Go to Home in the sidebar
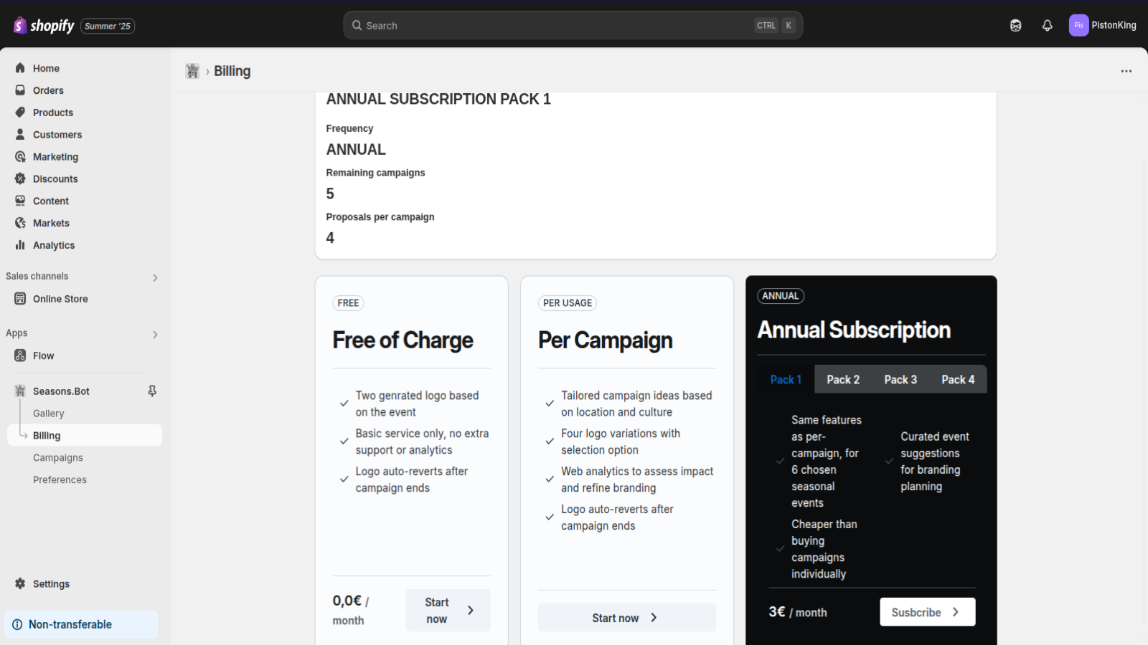1148x645 pixels. tap(46, 69)
